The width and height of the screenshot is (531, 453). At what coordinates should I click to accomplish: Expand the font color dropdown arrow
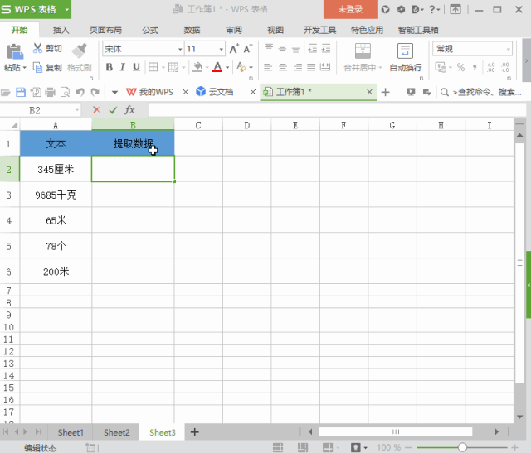[x=227, y=68]
